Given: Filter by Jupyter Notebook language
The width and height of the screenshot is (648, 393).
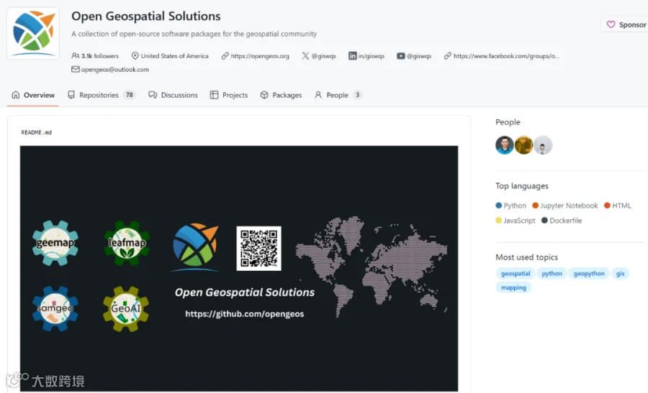Looking at the screenshot, I should click(x=565, y=205).
